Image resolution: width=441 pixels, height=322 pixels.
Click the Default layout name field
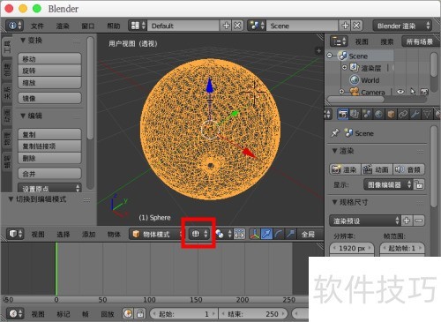(x=183, y=26)
